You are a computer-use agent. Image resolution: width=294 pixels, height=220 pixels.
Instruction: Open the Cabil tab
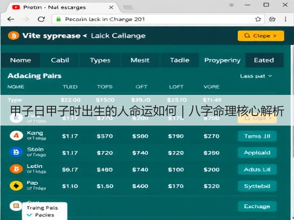pos(60,60)
